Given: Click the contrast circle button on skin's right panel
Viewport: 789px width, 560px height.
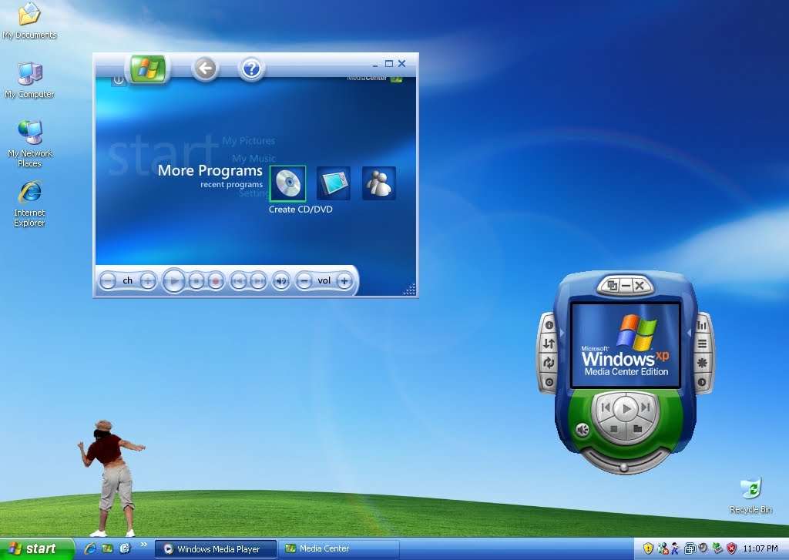Looking at the screenshot, I should (x=702, y=382).
